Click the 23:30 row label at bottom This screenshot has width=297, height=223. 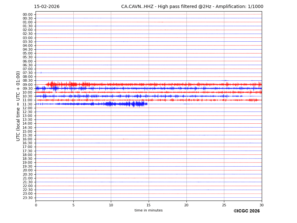28,198
